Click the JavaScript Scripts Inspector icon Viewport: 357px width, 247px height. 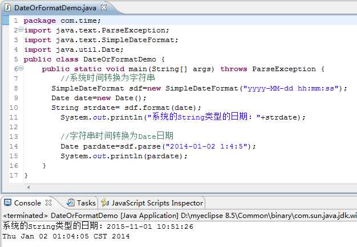105,203
